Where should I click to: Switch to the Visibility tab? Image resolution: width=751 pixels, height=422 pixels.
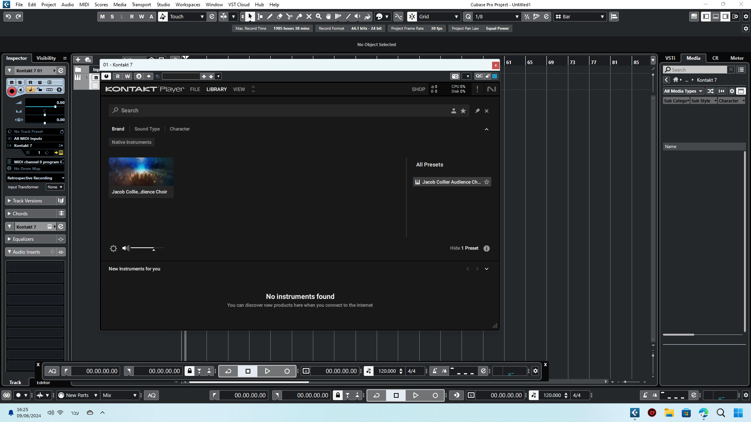[46, 58]
